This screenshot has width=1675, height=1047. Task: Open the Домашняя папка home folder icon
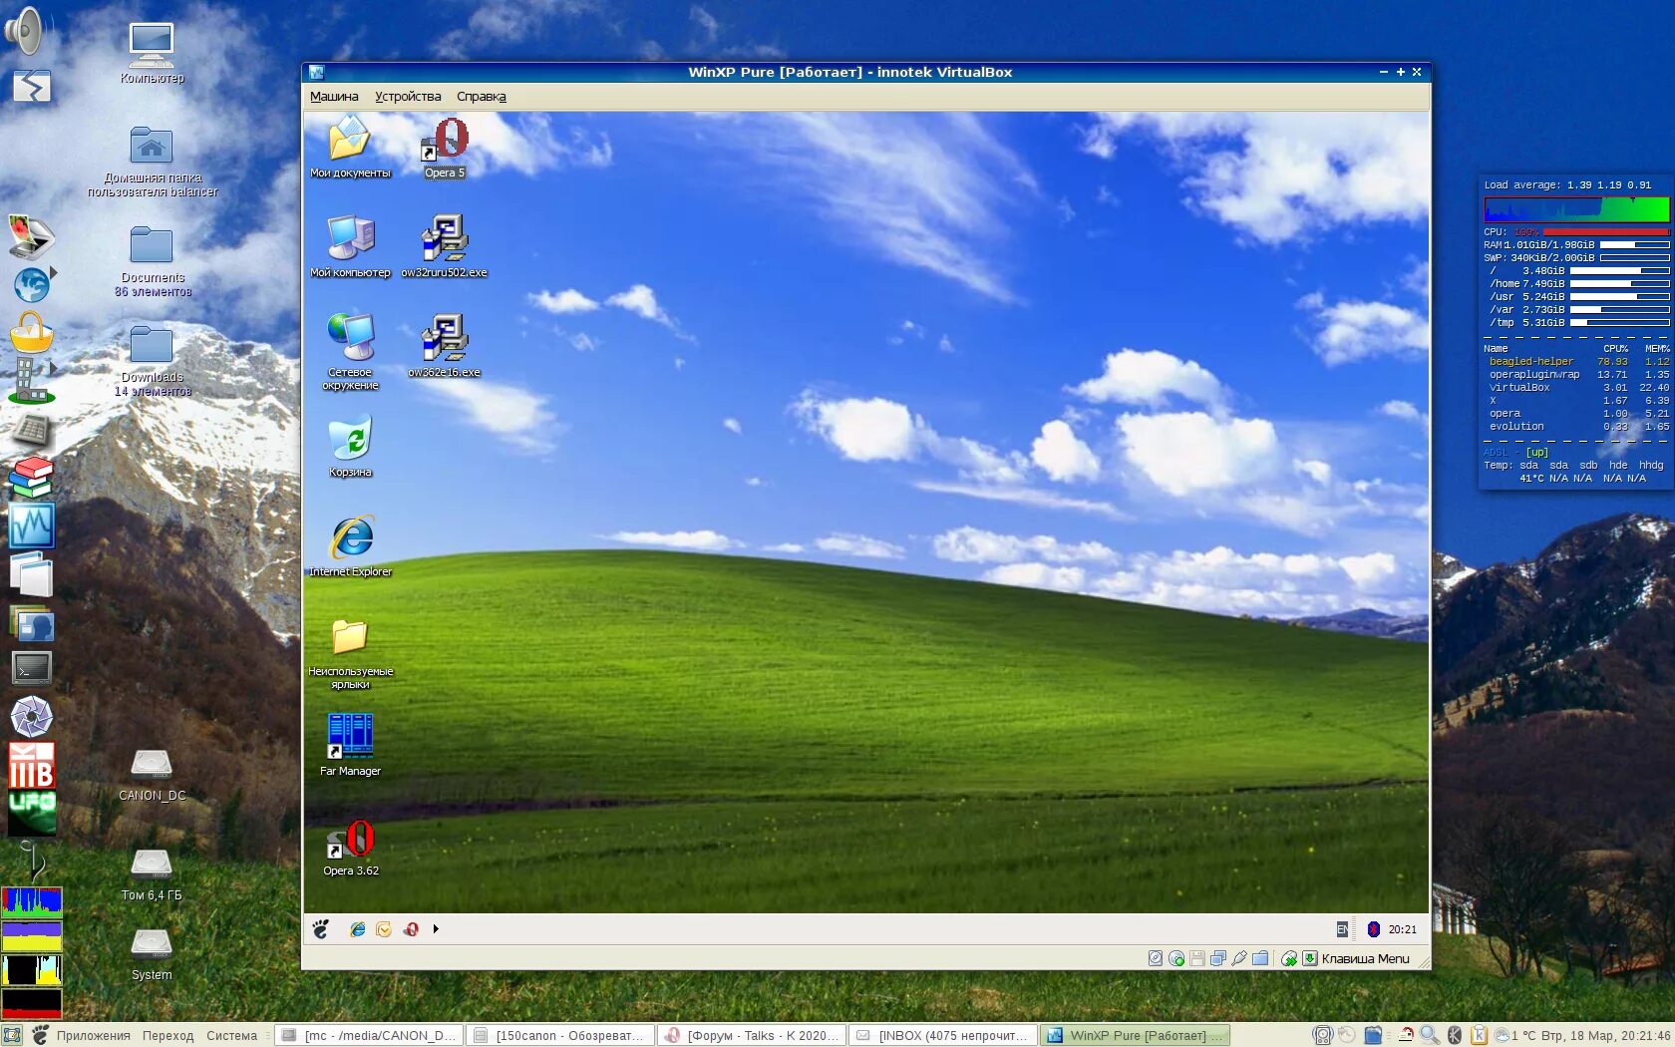[152, 162]
